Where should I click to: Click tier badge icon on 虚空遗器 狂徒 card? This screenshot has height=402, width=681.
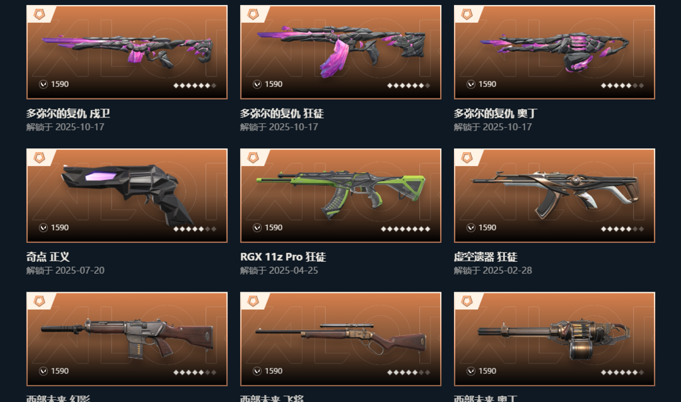pos(467,158)
